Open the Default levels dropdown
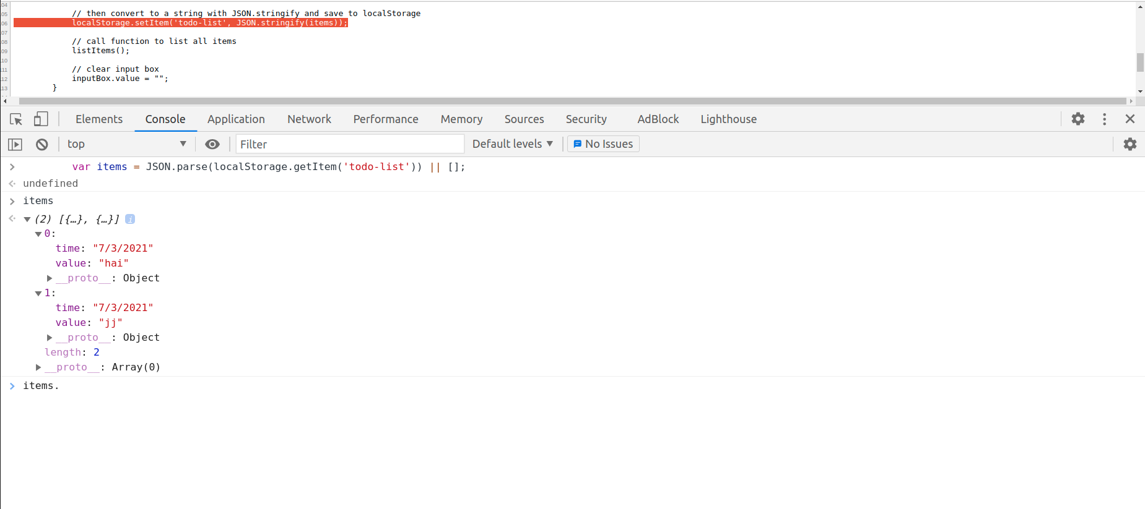This screenshot has height=509, width=1145. click(x=512, y=144)
